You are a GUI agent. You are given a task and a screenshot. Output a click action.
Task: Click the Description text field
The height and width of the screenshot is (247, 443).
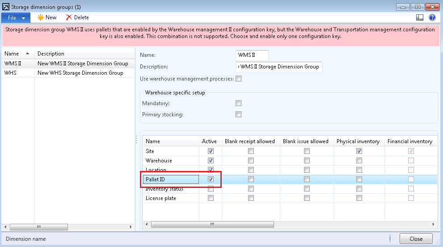tap(278, 67)
